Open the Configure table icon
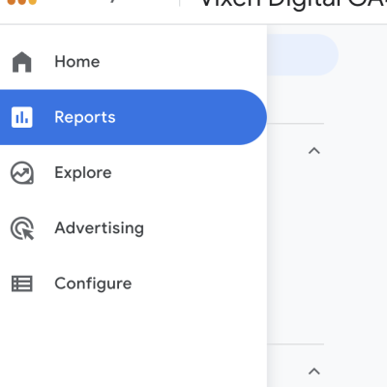 (21, 283)
